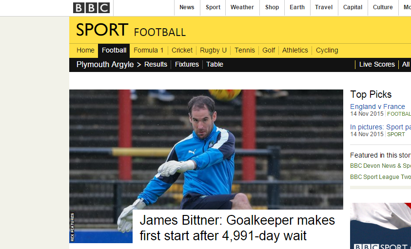Go to Sport in top navigation
This screenshot has width=411, height=249.
point(213,7)
